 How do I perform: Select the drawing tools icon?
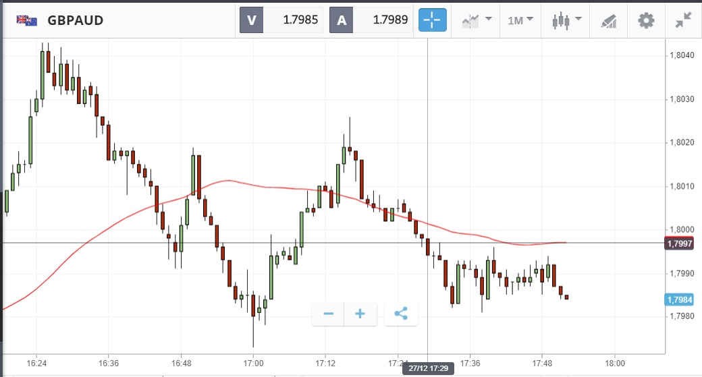coord(609,20)
